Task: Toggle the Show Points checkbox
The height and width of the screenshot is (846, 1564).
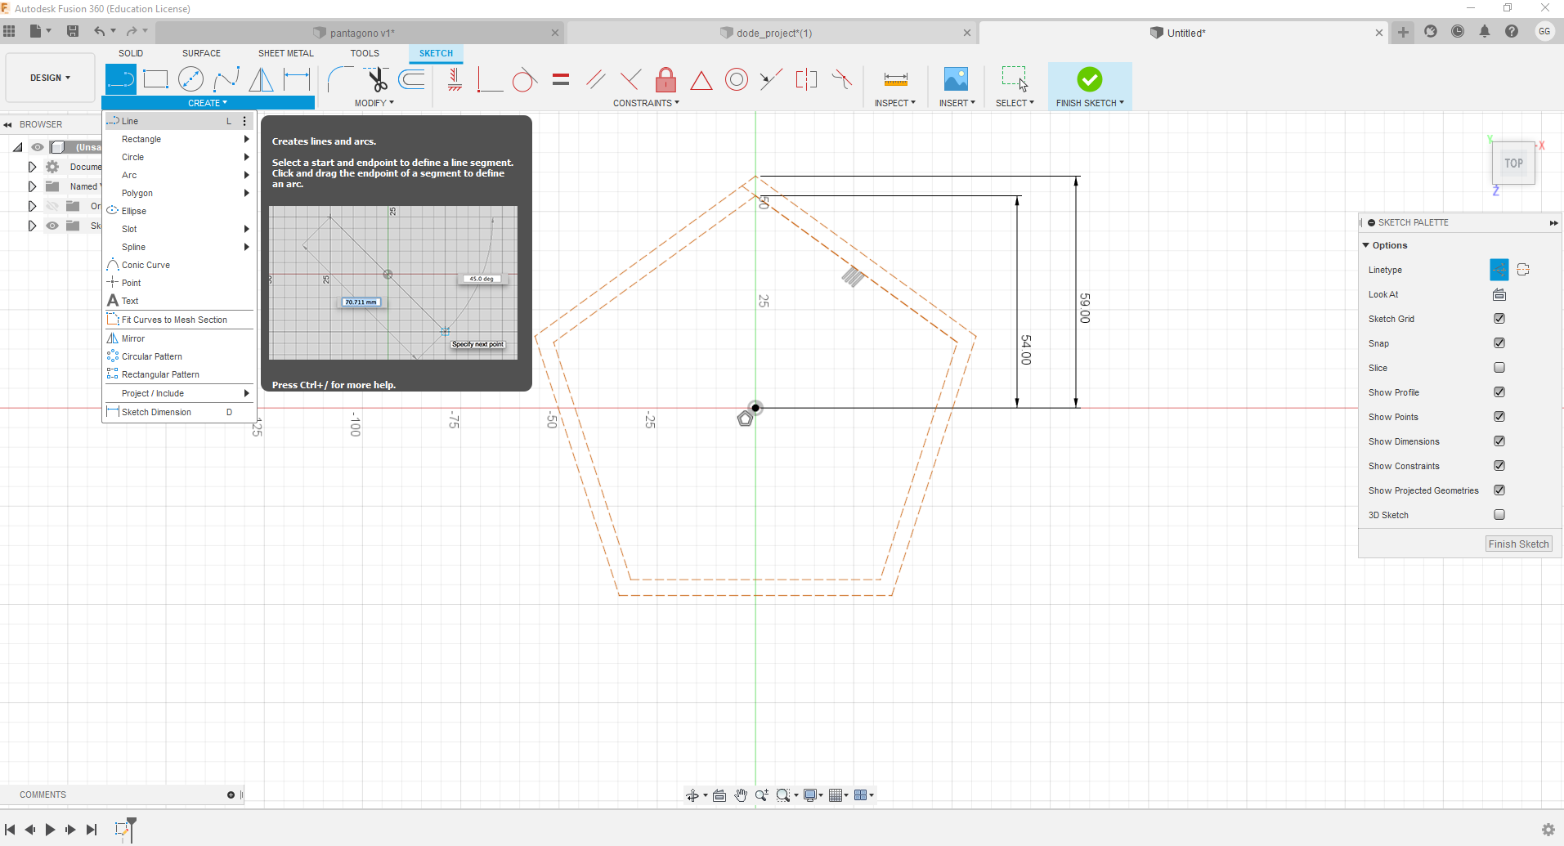Action: coord(1499,417)
